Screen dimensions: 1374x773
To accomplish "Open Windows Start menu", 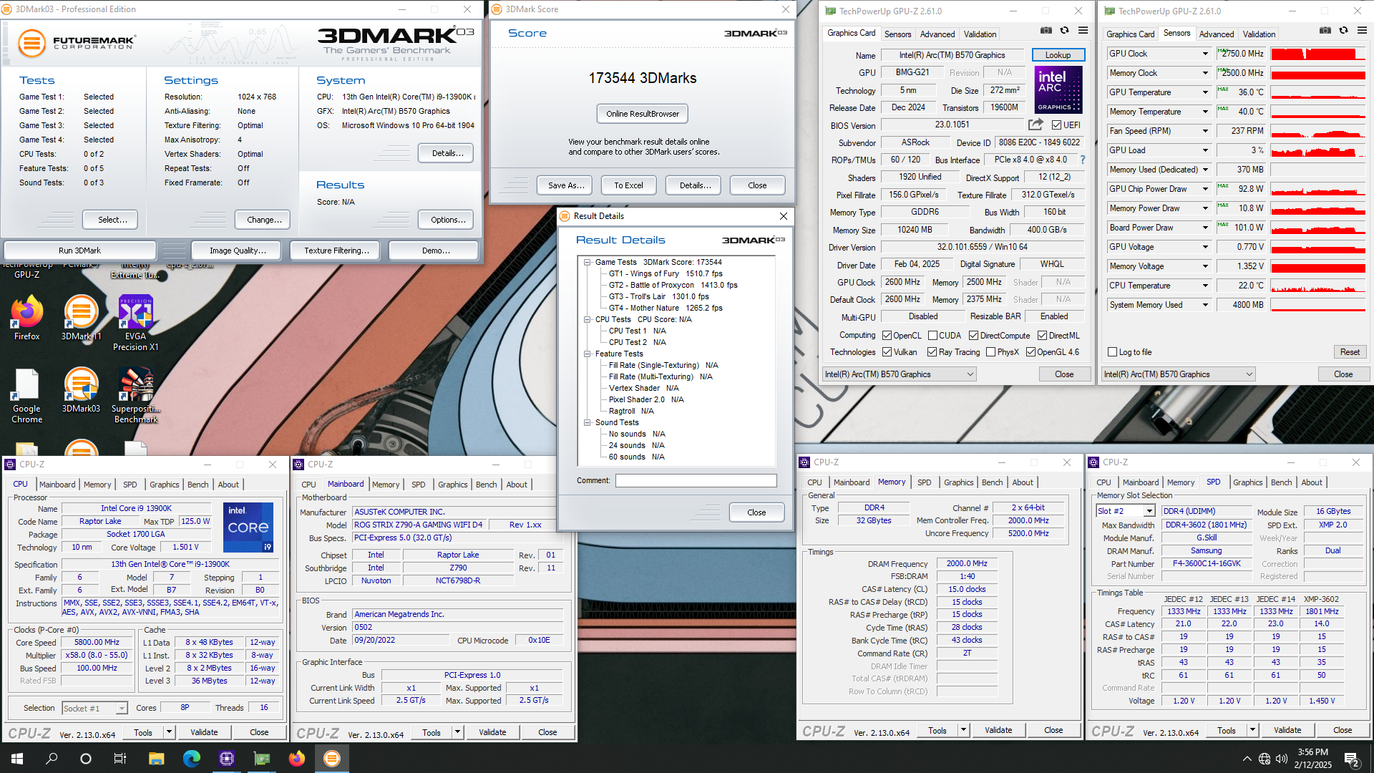I will [17, 758].
